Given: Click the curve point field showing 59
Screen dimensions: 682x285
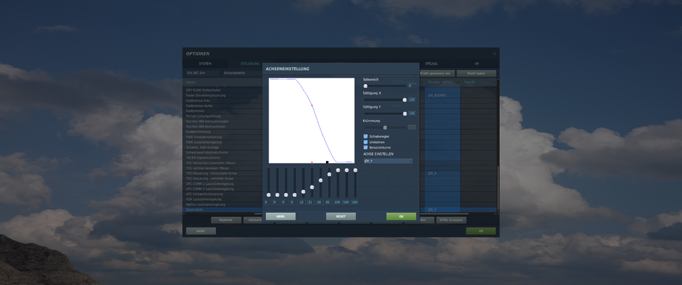Looking at the screenshot, I should pos(319,202).
